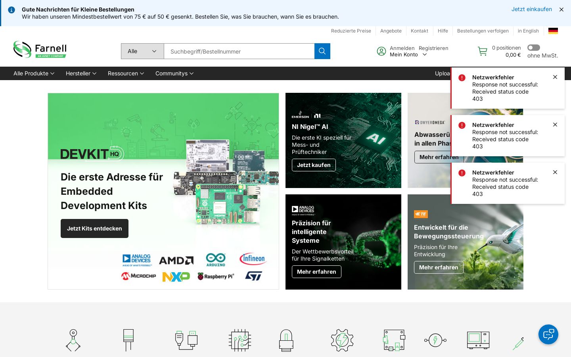
Task: Click the Arduino logo
Action: coord(216,260)
